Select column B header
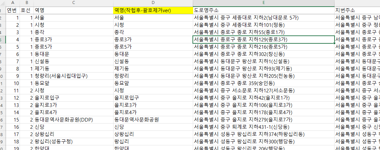This screenshot has width=380, height=150. (26, 3)
